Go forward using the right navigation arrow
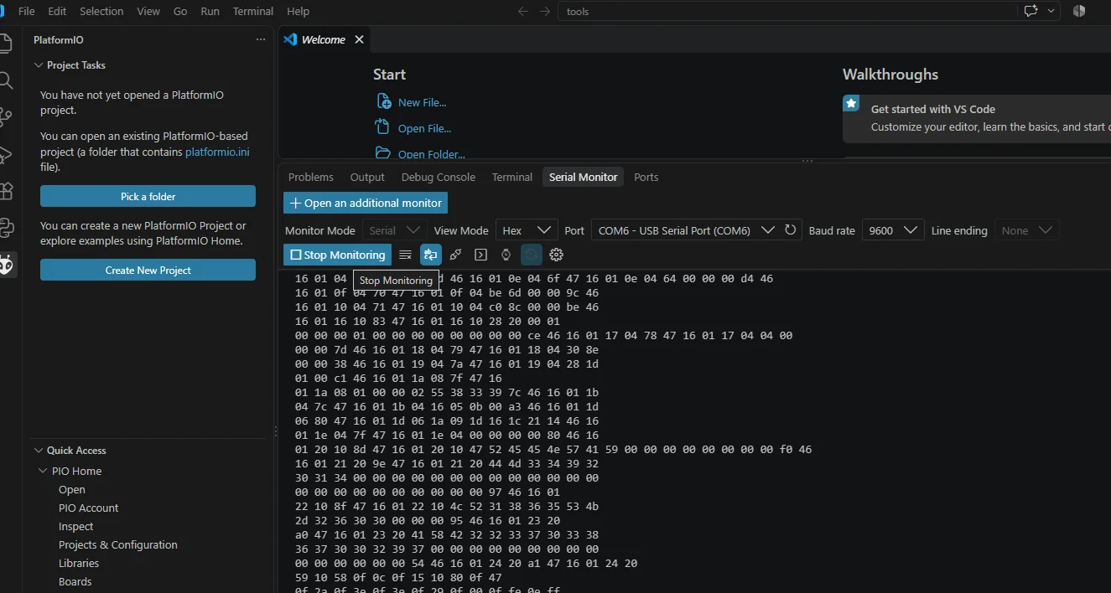Screen dimensions: 1111x593 click(545, 11)
